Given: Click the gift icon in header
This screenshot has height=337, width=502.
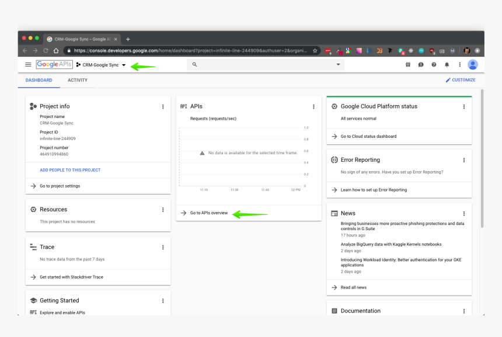Looking at the screenshot, I should 408,65.
